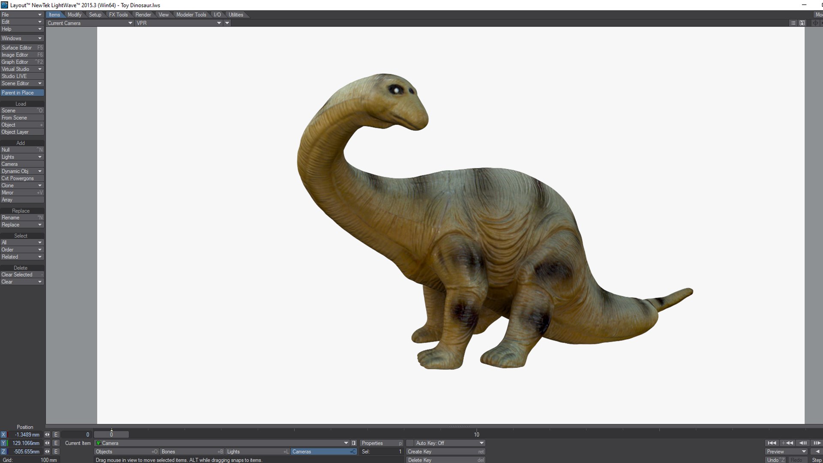Click the X position value field
This screenshot has height=463, width=823.
coord(25,435)
